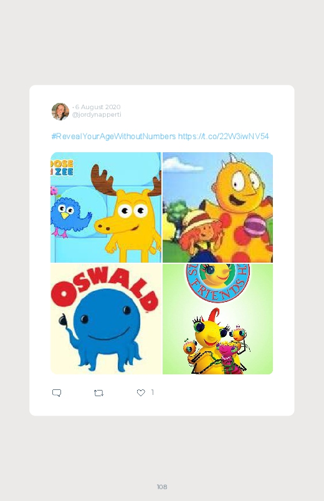Click the retweet arrows icon

[98, 392]
